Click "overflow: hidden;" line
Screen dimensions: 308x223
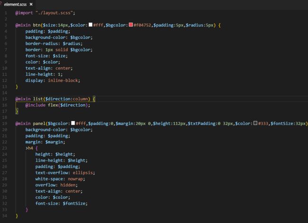56,185
